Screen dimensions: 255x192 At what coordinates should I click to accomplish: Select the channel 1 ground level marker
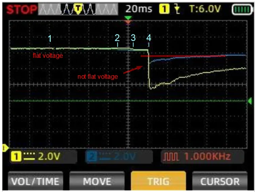pos(5,148)
